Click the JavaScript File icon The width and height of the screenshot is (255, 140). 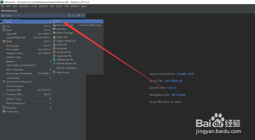point(54,52)
